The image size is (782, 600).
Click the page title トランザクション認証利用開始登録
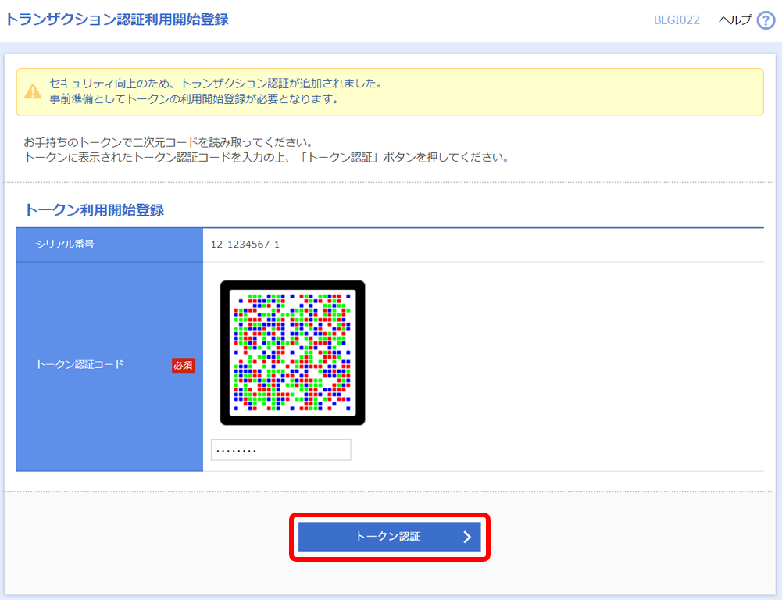(116, 20)
